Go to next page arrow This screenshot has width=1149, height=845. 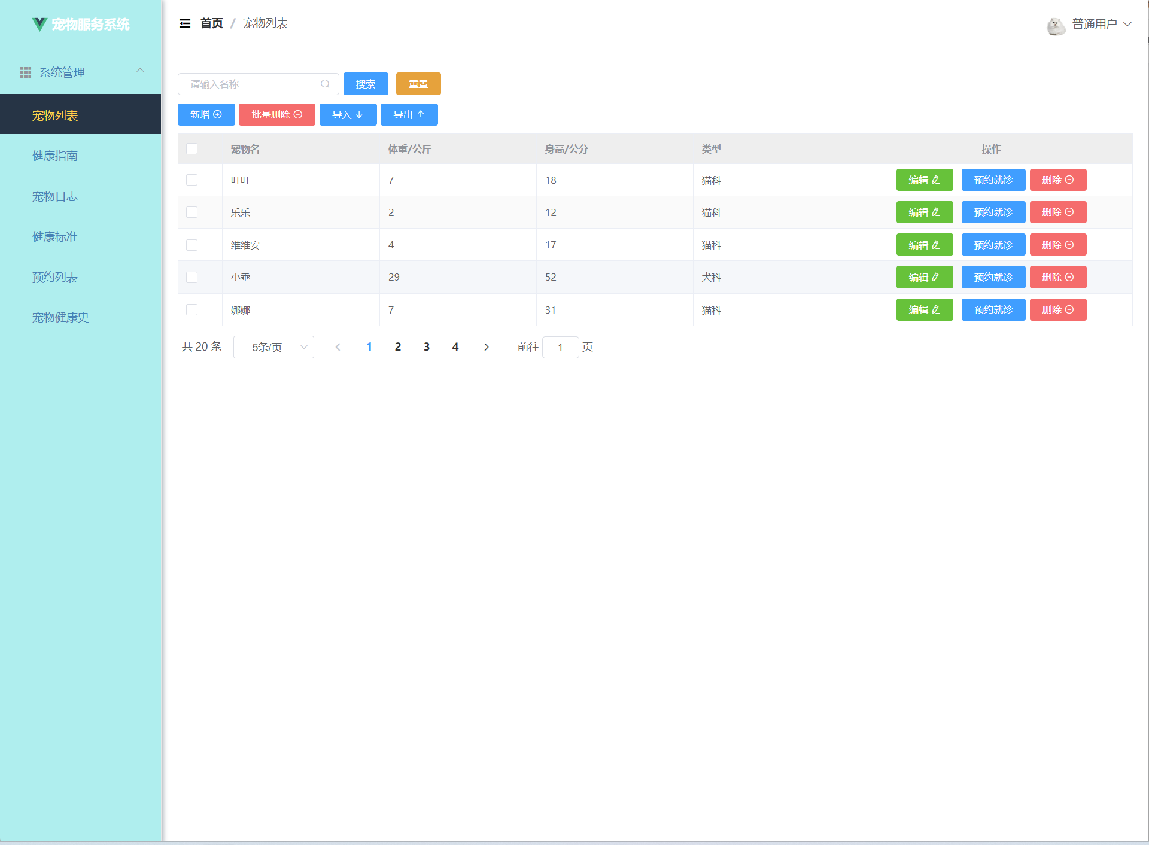487,347
